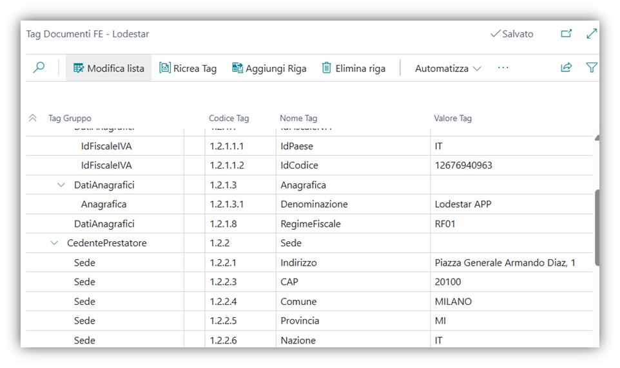
Task: Click the Nome Tag column header
Action: click(x=298, y=118)
